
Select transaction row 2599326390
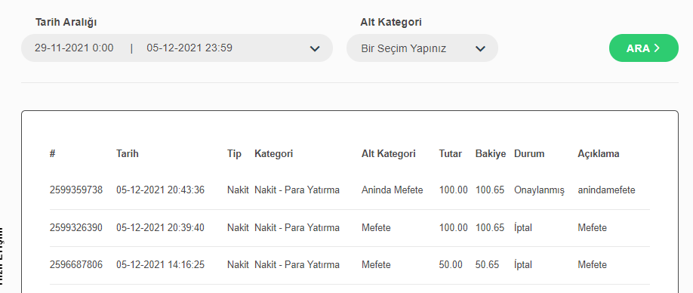pos(350,228)
